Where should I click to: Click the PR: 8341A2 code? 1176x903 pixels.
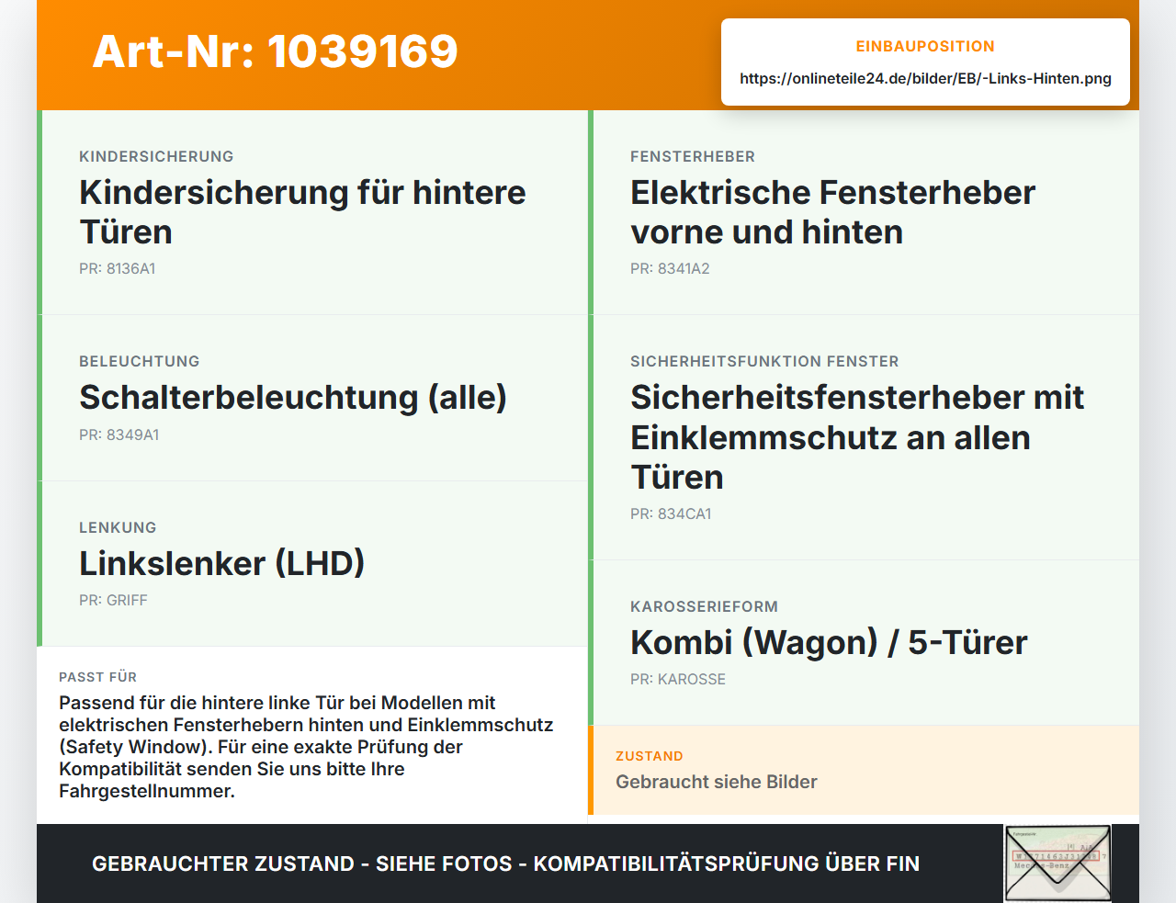tap(670, 269)
